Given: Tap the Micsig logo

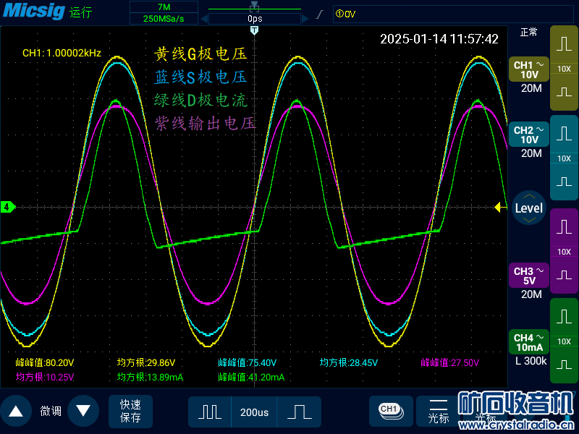Looking at the screenshot, I should tap(34, 10).
